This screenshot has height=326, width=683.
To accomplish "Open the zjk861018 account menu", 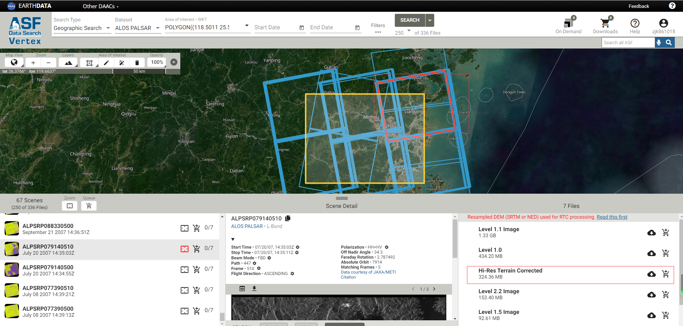I will pos(663,26).
